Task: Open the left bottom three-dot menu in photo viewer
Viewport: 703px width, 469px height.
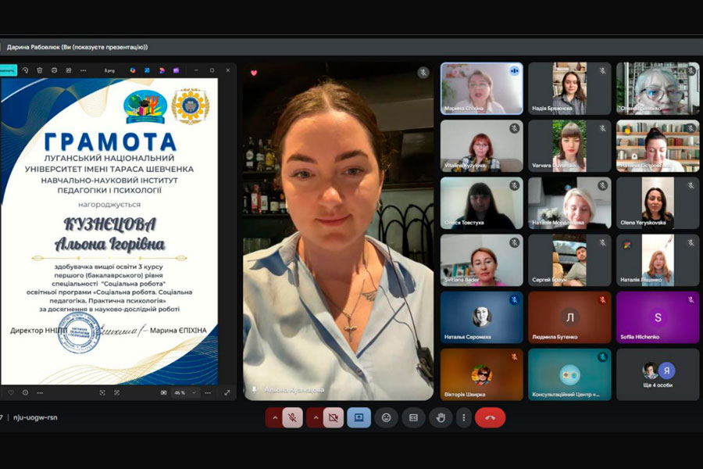Action: [40, 392]
